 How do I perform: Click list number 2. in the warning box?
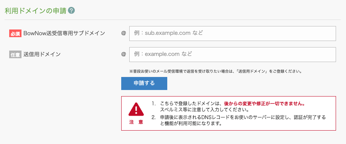(154, 117)
